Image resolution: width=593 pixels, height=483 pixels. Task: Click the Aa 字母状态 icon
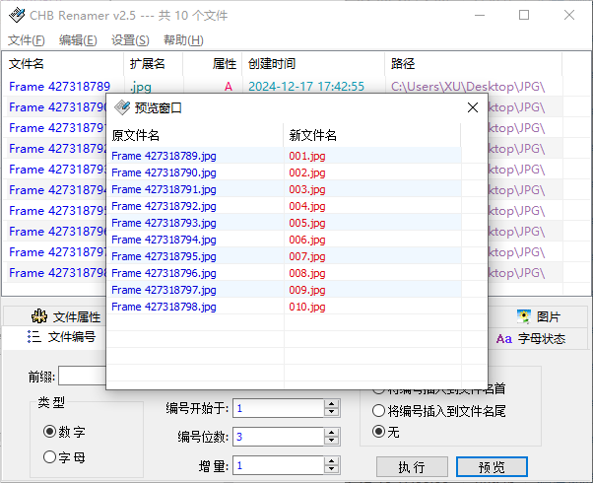[x=504, y=338]
